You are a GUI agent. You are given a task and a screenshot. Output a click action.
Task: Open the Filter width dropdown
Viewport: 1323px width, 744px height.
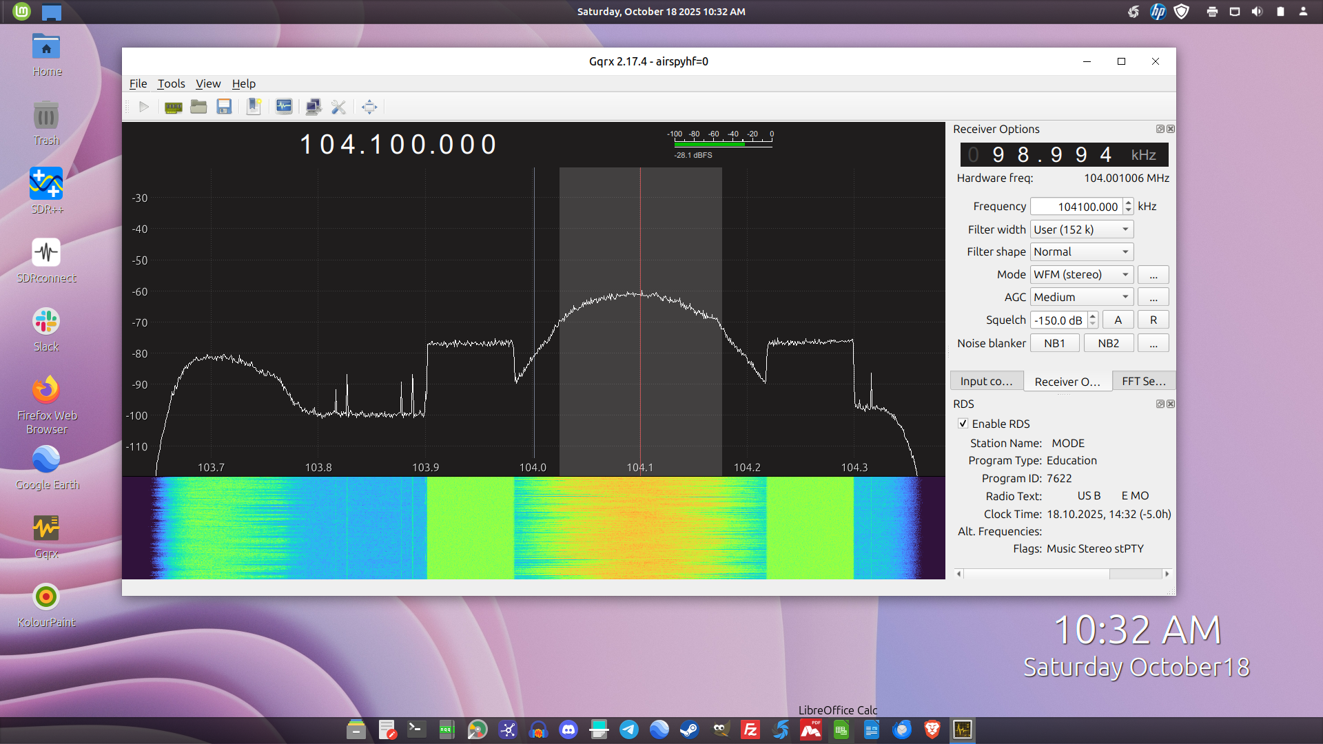(1081, 229)
